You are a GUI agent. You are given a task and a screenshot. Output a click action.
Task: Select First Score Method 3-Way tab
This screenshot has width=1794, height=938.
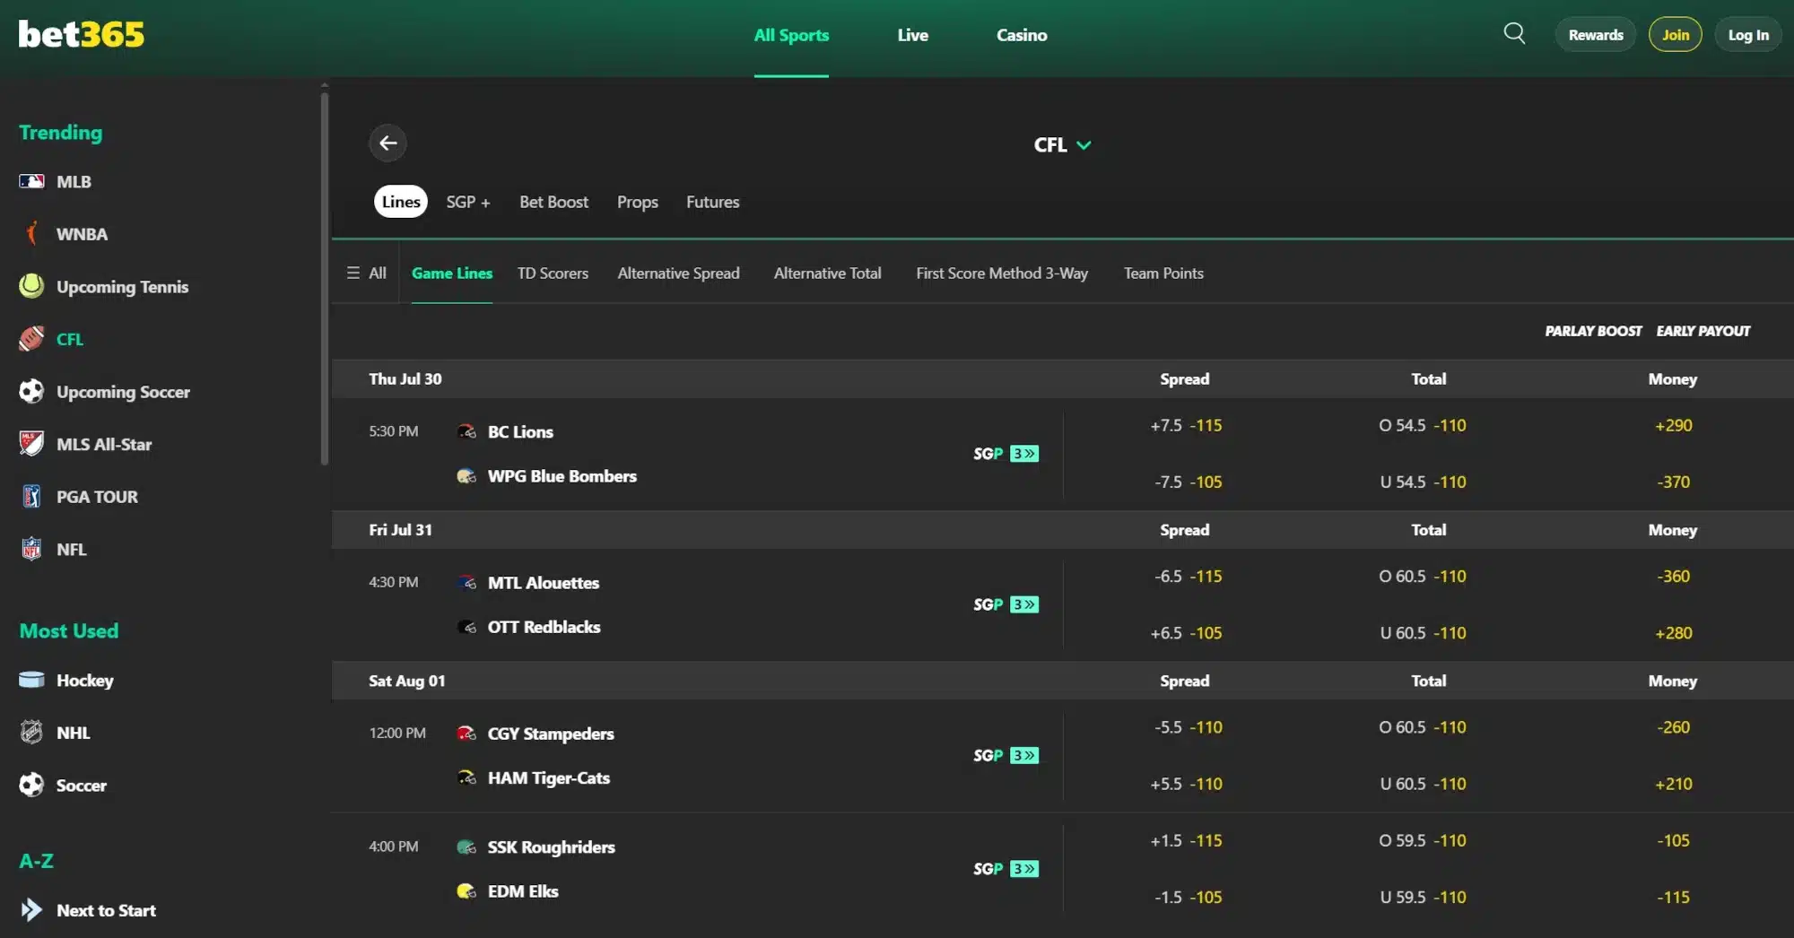[1002, 273]
